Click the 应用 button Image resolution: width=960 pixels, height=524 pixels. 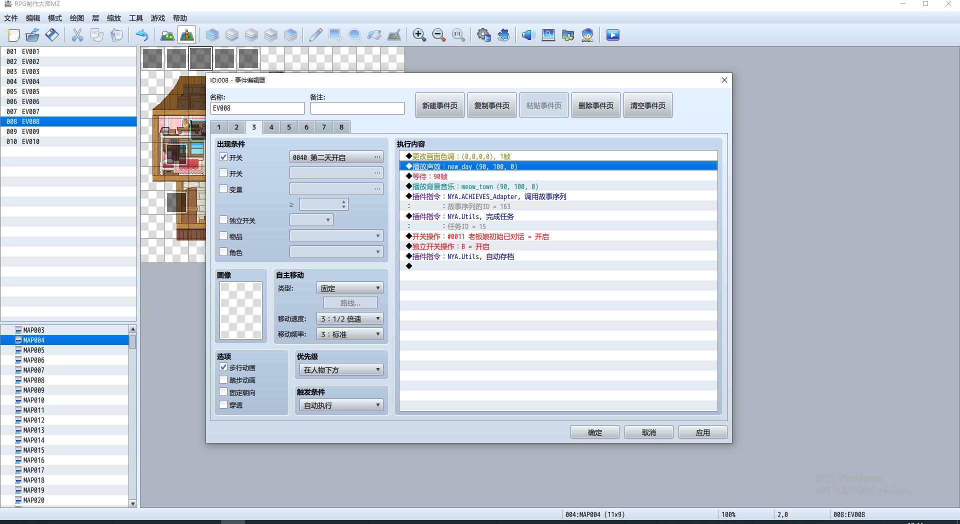point(703,432)
